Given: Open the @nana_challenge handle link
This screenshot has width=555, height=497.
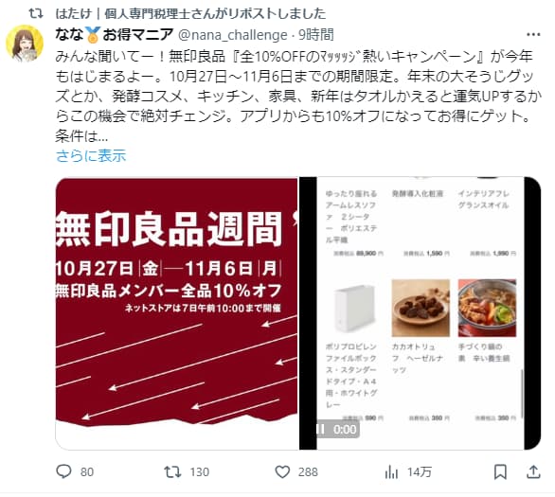Looking at the screenshot, I should click(233, 35).
